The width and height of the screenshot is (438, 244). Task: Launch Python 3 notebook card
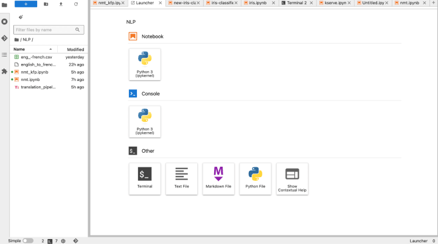tap(145, 64)
